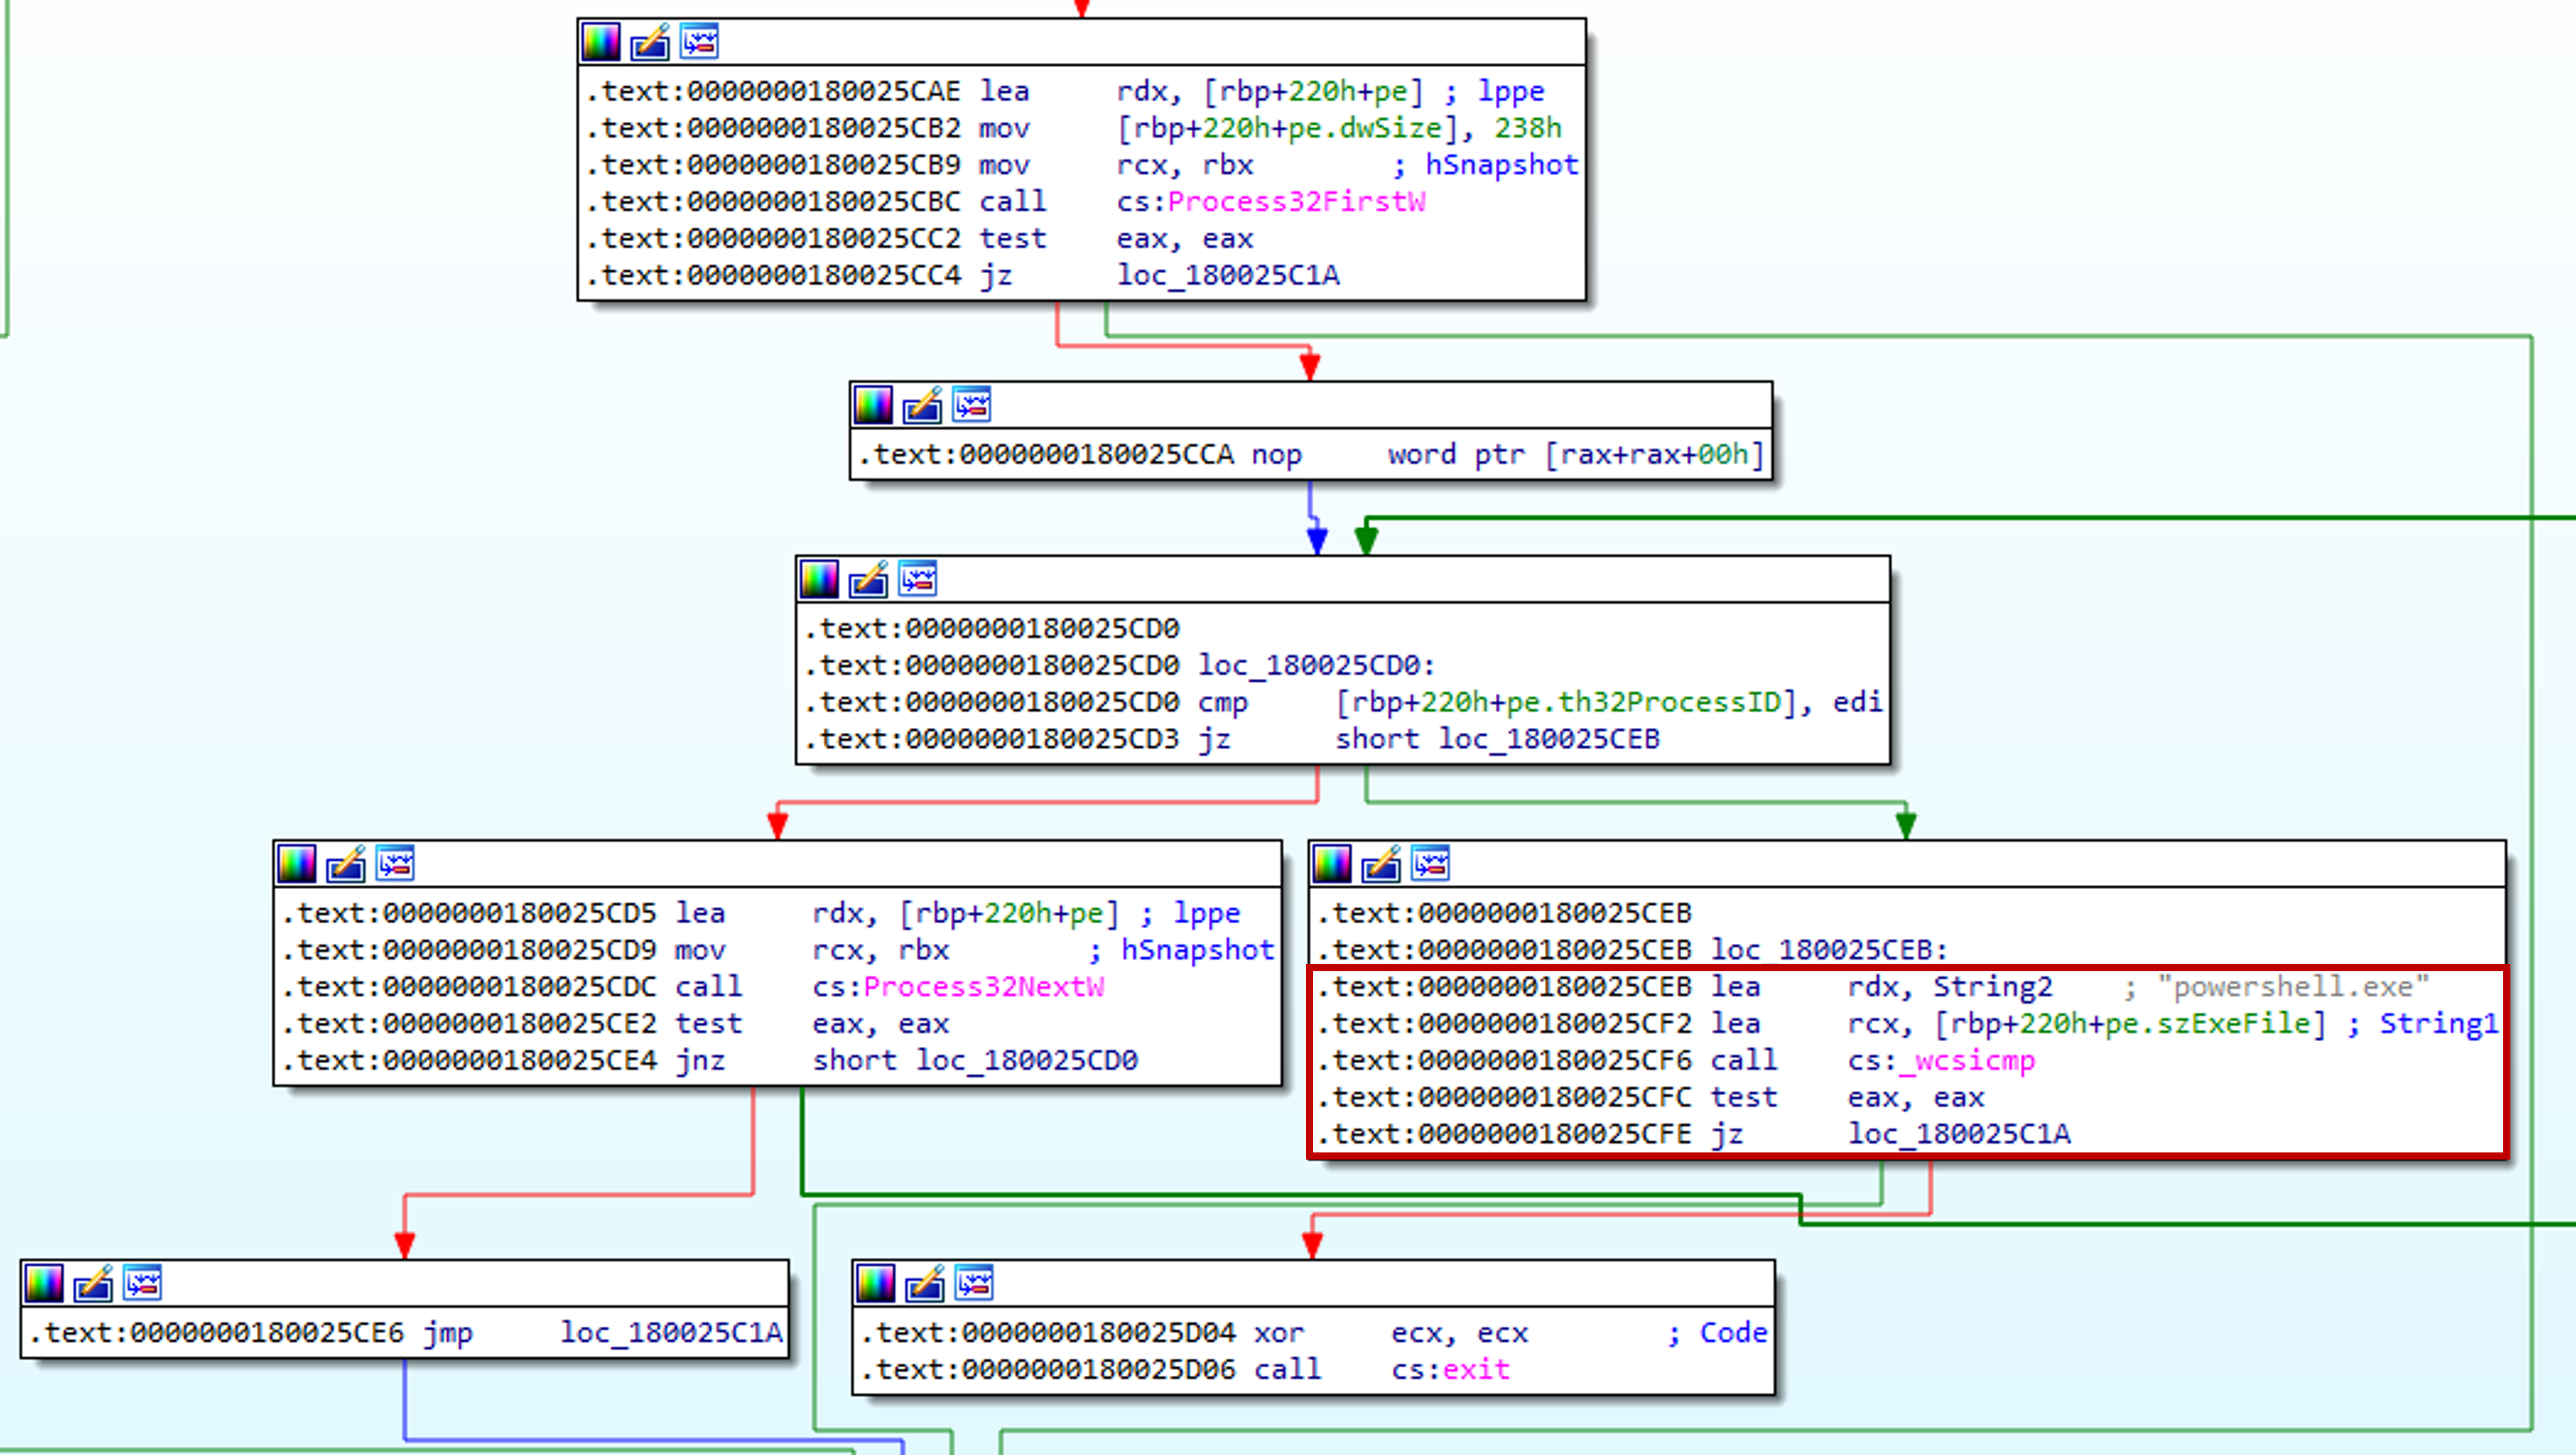
Task: Click group-nodes icon in jmp loc_180025C1A block
Action: (x=142, y=1283)
